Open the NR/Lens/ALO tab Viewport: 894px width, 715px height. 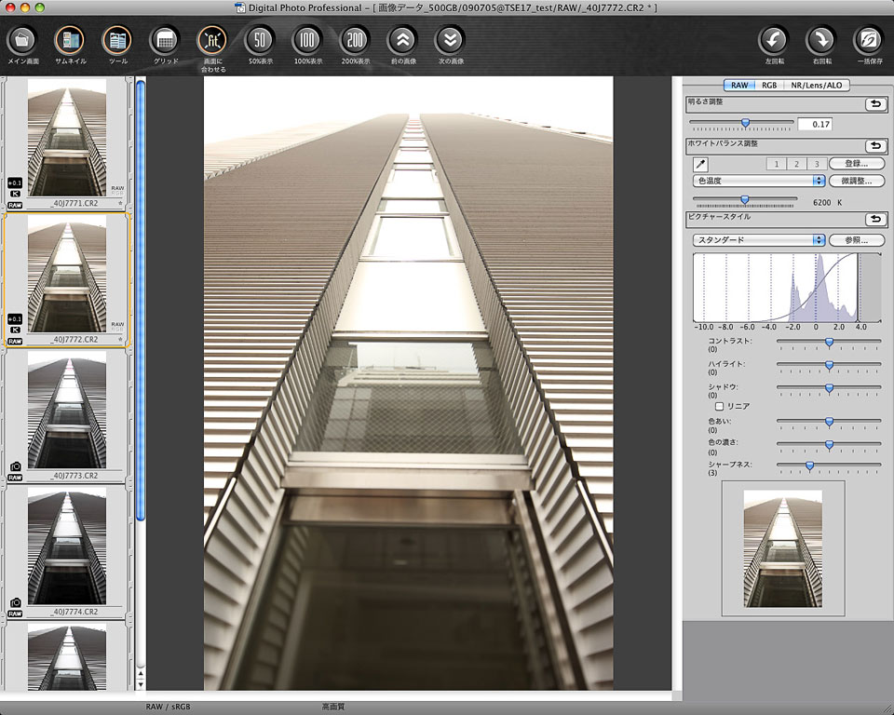tap(816, 85)
